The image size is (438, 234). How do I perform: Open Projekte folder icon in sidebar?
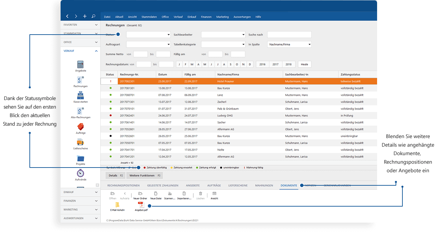pyautogui.click(x=80, y=158)
